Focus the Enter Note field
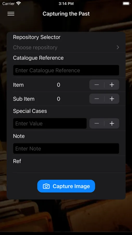132x235 pixels. 66,149
